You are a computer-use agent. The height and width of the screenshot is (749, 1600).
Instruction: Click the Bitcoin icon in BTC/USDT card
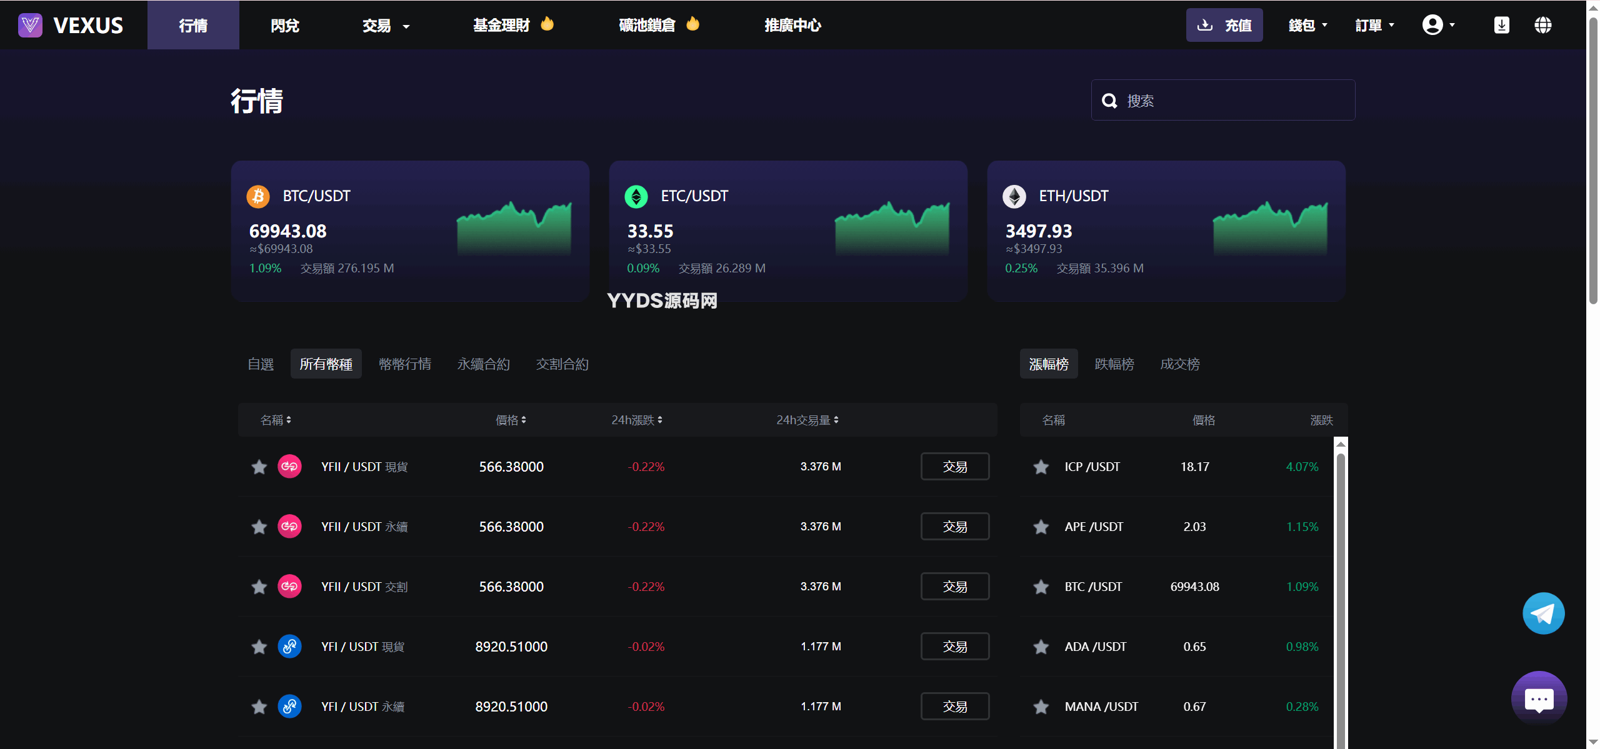(258, 196)
